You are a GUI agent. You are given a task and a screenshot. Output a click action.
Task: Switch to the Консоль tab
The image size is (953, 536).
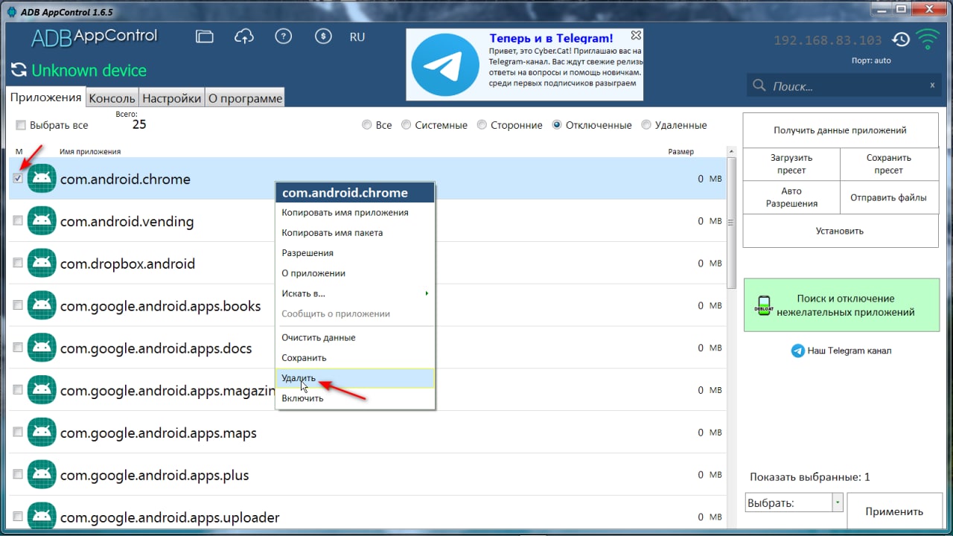click(x=112, y=98)
